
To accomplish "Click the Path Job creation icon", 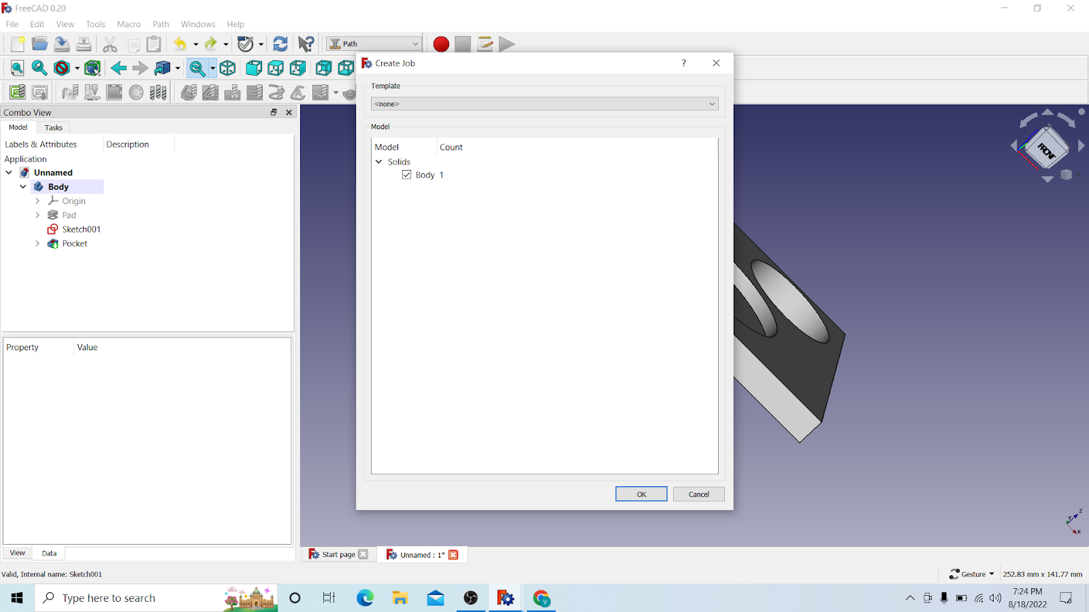I will [x=18, y=92].
